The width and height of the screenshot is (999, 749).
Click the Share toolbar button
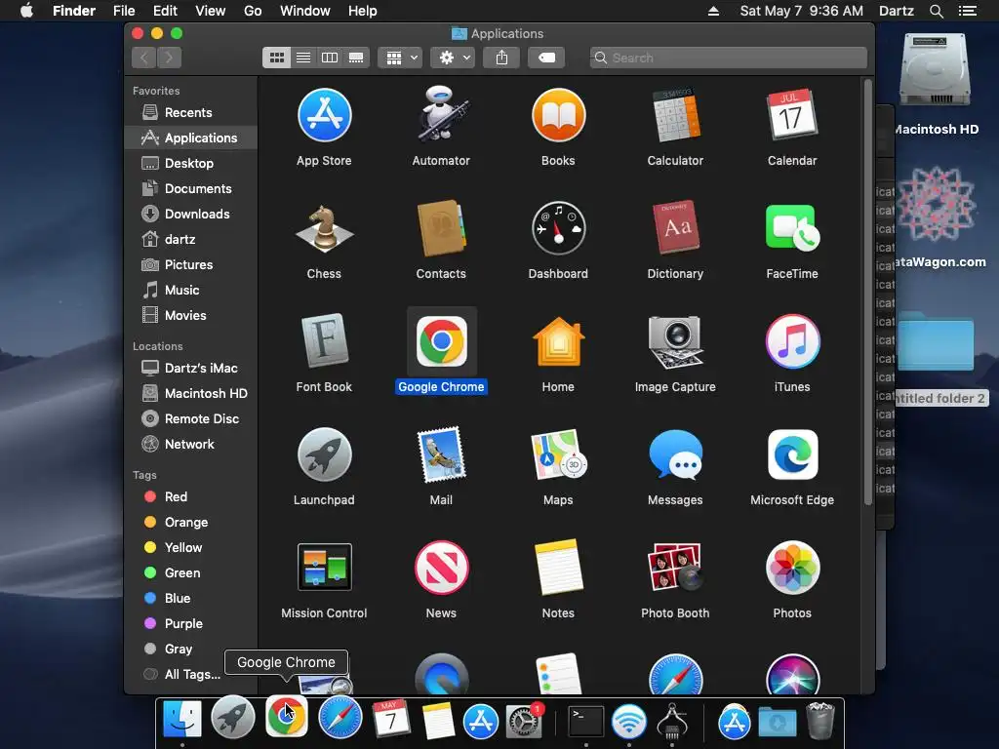click(x=501, y=58)
